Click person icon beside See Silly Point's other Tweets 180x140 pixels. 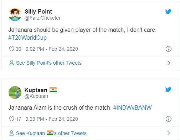(x=11, y=63)
